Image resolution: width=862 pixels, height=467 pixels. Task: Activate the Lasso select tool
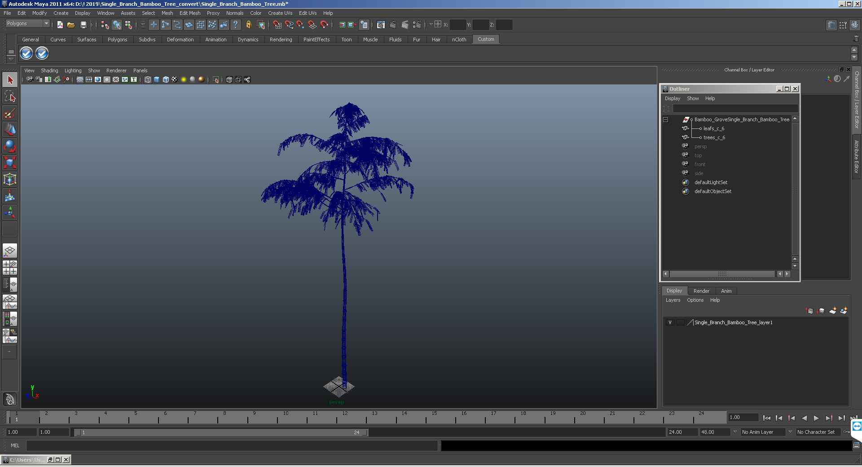click(10, 97)
